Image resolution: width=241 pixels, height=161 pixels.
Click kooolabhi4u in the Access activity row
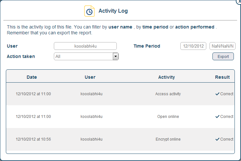pos(91,94)
